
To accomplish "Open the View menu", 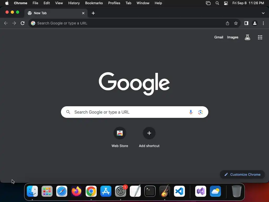I will pos(59,3).
